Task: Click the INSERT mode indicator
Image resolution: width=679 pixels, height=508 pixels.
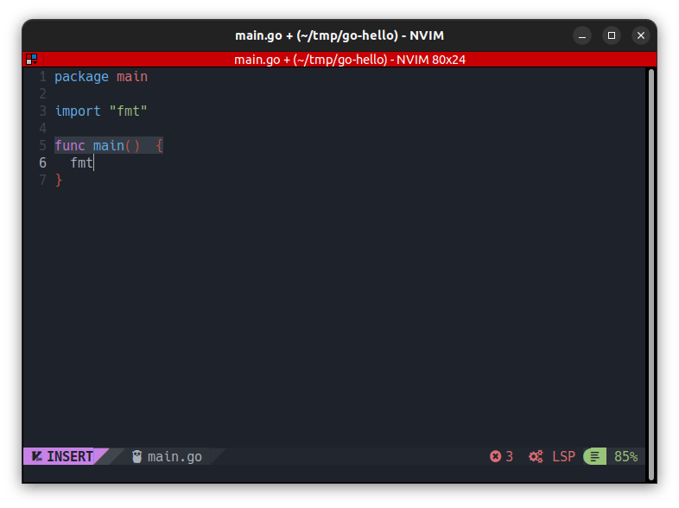Action: 70,456
